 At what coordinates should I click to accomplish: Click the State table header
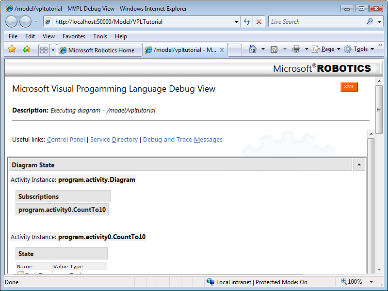(62, 254)
